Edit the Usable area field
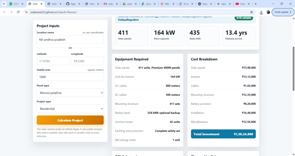The image size is (295, 156). point(70,77)
